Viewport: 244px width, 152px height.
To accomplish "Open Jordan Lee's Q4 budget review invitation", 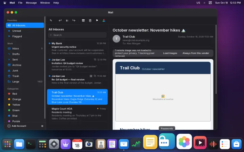I will click(x=77, y=65).
